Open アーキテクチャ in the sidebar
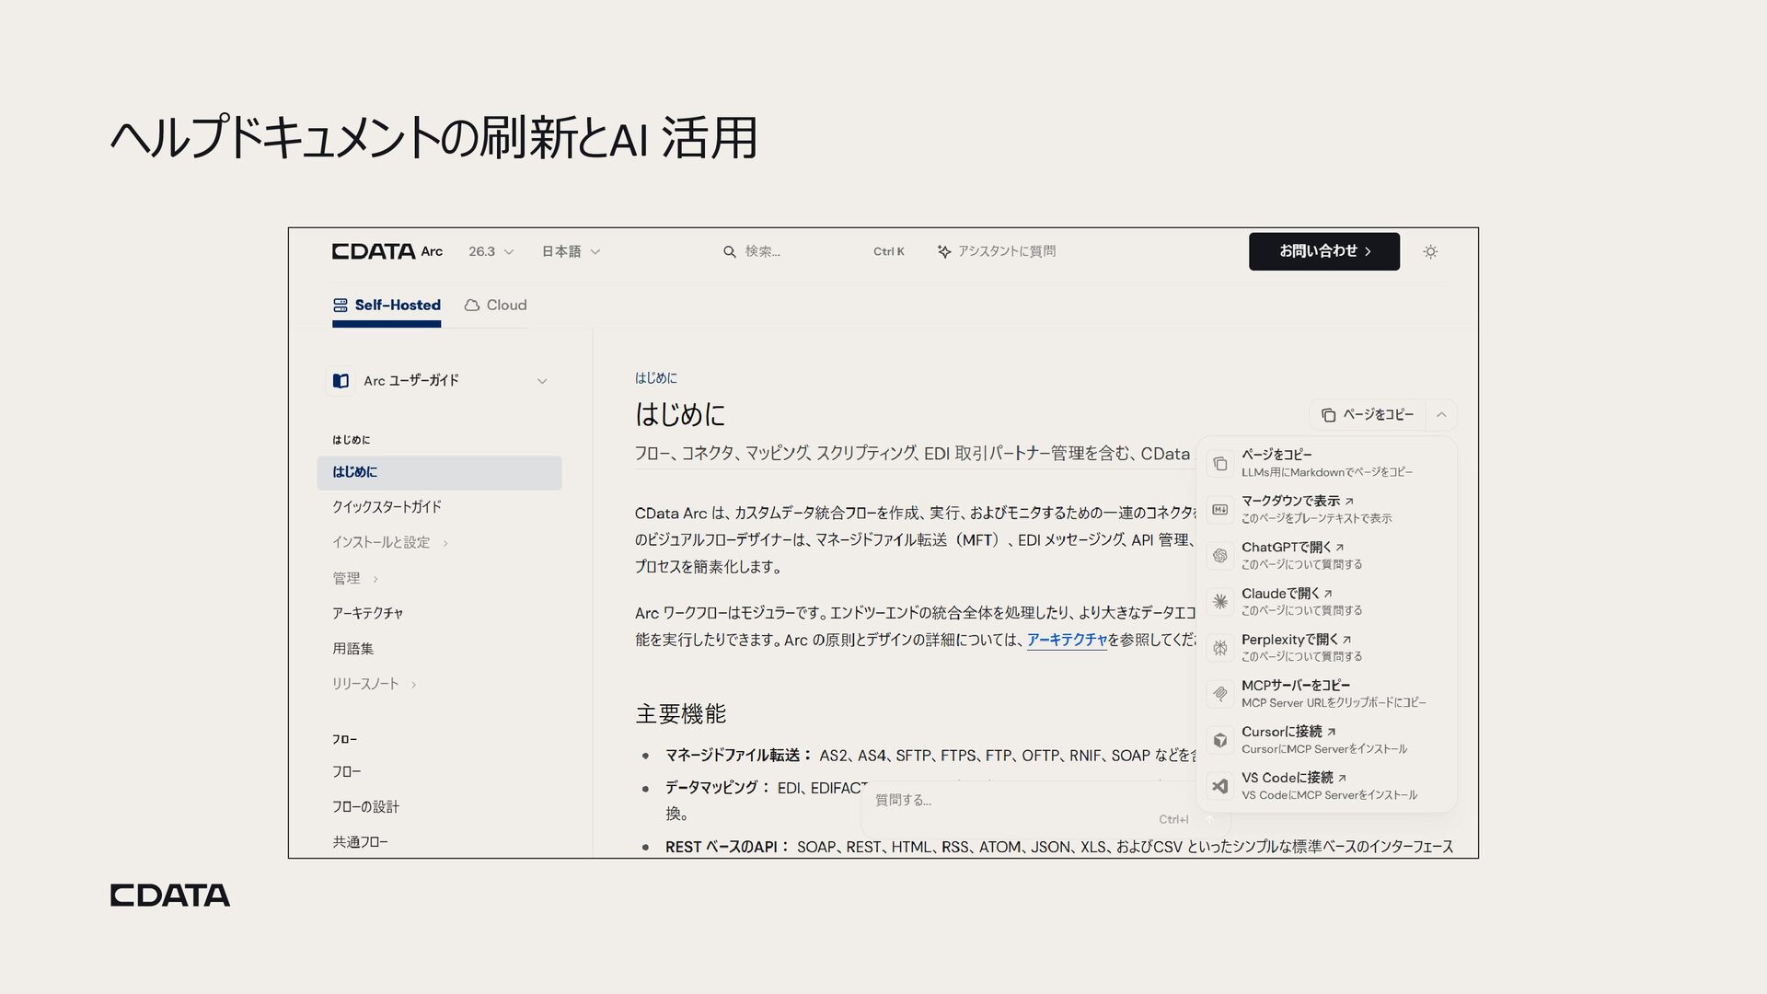 (367, 613)
